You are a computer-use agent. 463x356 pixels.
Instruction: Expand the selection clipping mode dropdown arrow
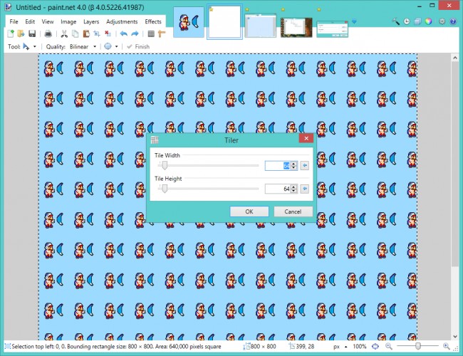[x=116, y=47]
